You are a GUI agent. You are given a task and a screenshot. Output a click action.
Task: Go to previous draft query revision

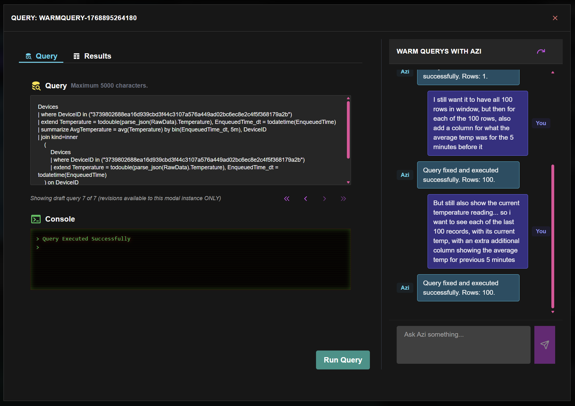(306, 199)
